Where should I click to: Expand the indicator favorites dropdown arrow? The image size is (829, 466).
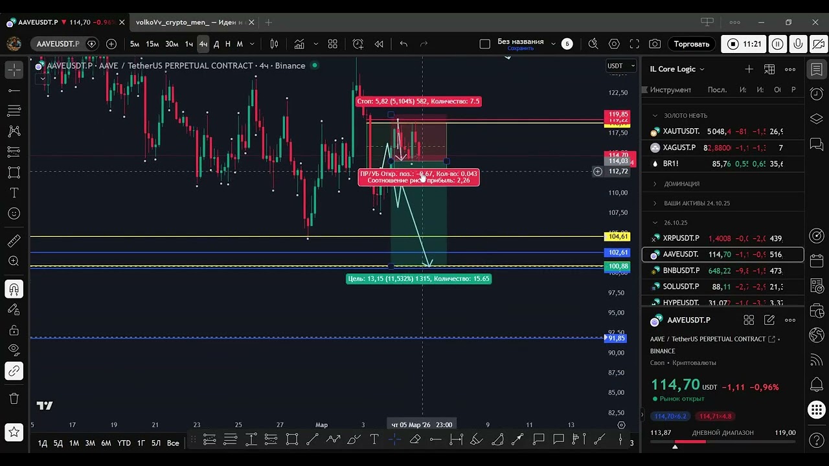point(316,44)
